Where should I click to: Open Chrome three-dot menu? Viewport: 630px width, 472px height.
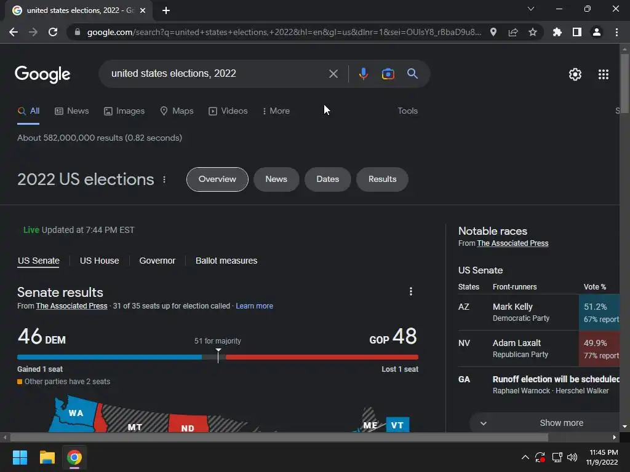coord(616,32)
